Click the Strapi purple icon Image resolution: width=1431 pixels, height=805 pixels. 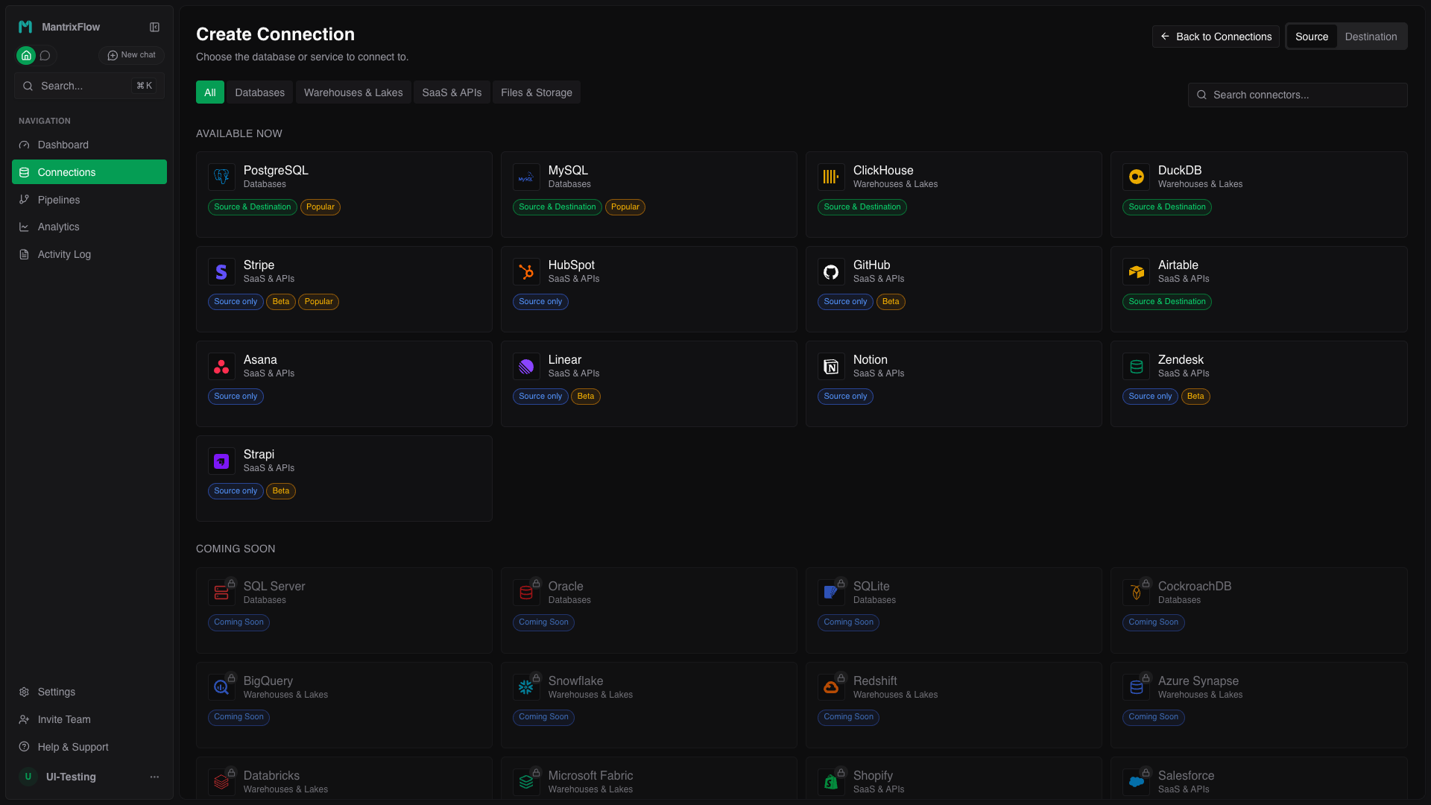(221, 461)
